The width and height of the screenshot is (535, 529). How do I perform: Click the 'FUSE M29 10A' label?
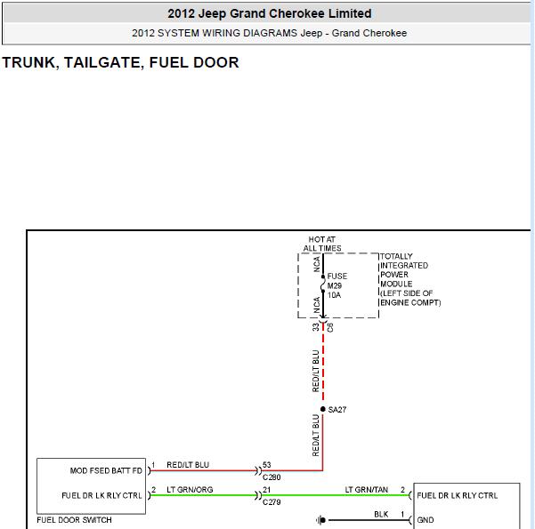point(336,285)
